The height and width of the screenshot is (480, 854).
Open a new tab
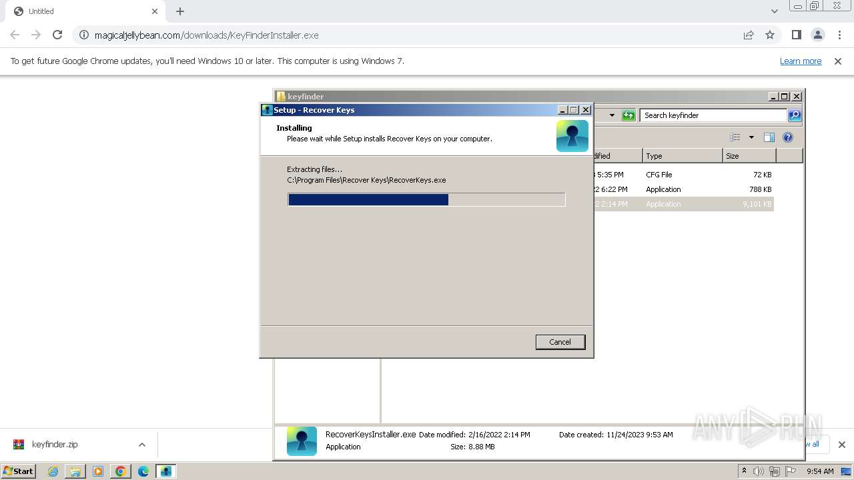(180, 11)
